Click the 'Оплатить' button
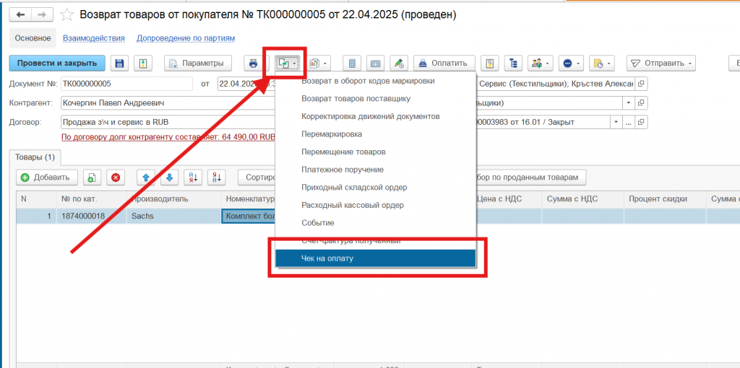This screenshot has height=368, width=740. 444,63
